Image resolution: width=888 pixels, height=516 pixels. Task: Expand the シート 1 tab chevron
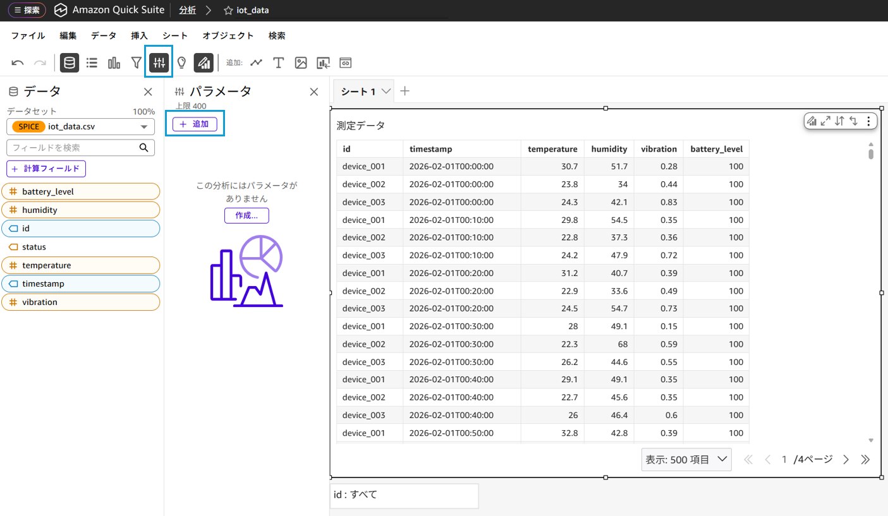click(386, 92)
